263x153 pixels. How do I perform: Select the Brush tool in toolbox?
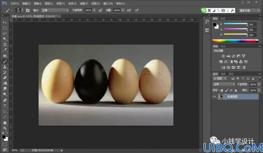[5, 61]
